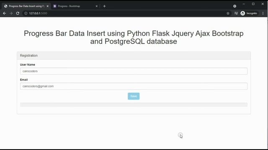Click the Email label
Screen dimensions: 268x150
pyautogui.click(x=24, y=80)
